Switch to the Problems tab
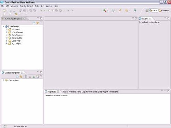Screen dimensions: 171x128 point(73,92)
